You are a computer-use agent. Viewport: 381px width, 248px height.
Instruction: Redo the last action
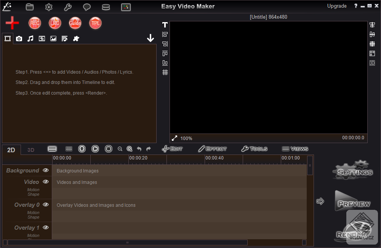pos(149,149)
